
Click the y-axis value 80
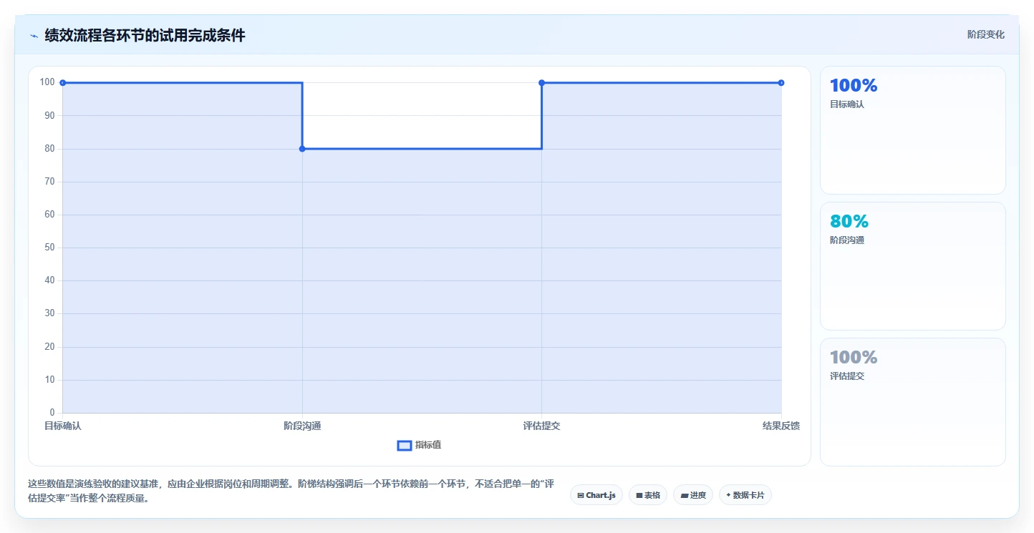pos(49,149)
